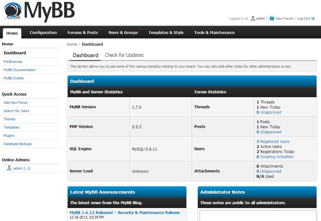Click Forum Statistics column header
Screen dimensions: 321x221
click(x=210, y=92)
